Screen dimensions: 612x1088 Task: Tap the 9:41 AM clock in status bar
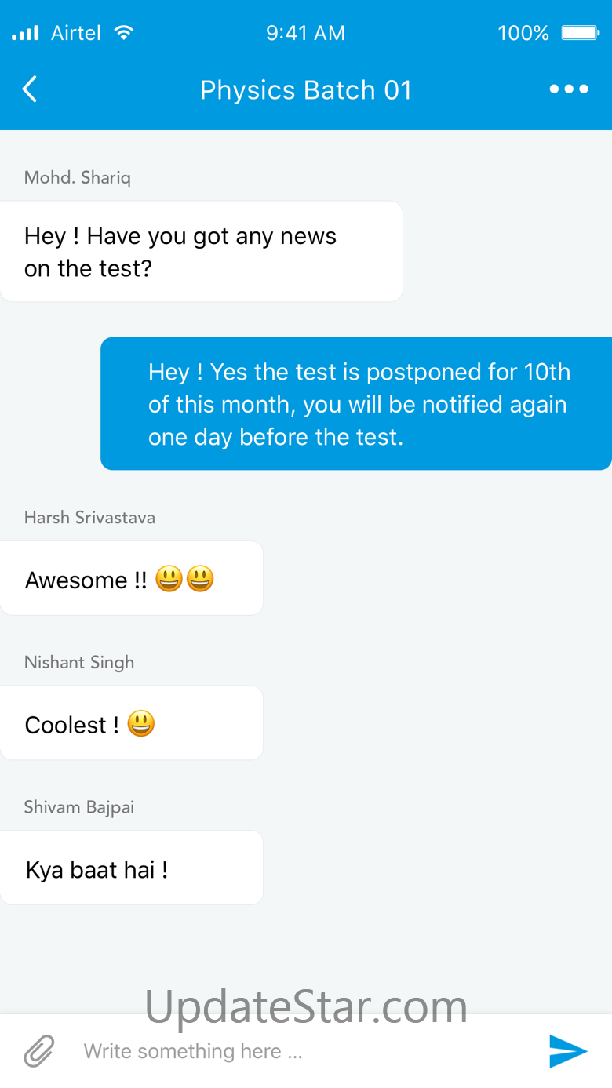(305, 33)
